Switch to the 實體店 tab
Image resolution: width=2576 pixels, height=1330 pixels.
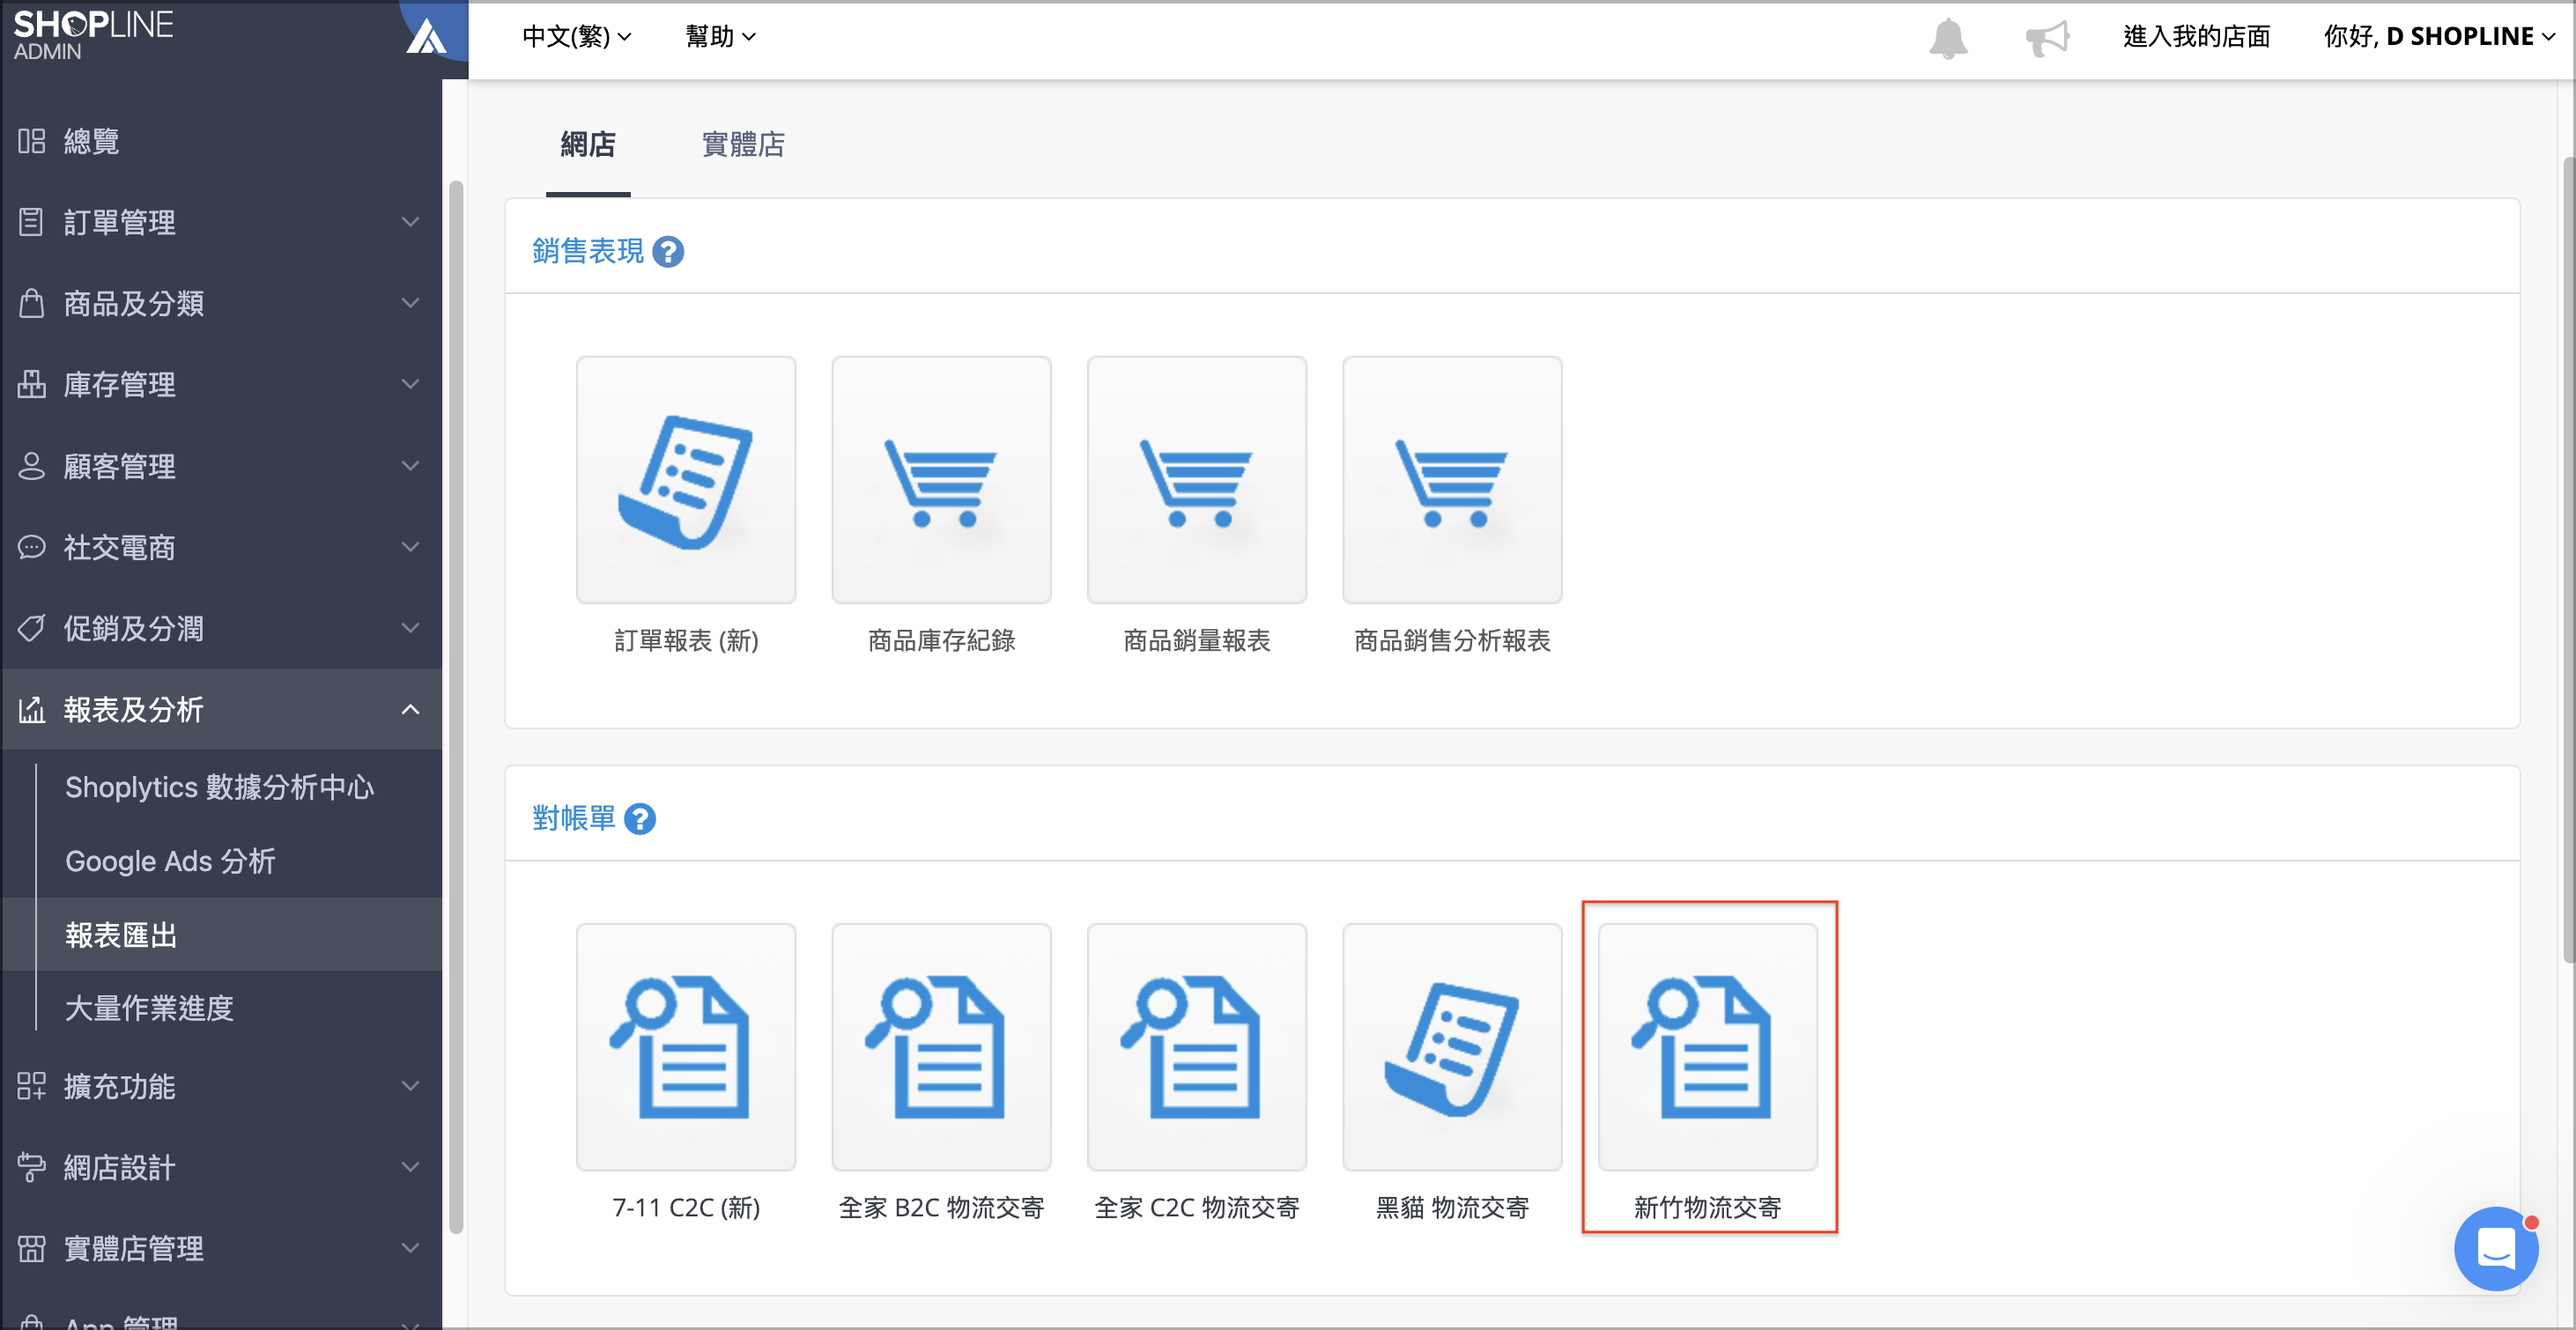[743, 145]
